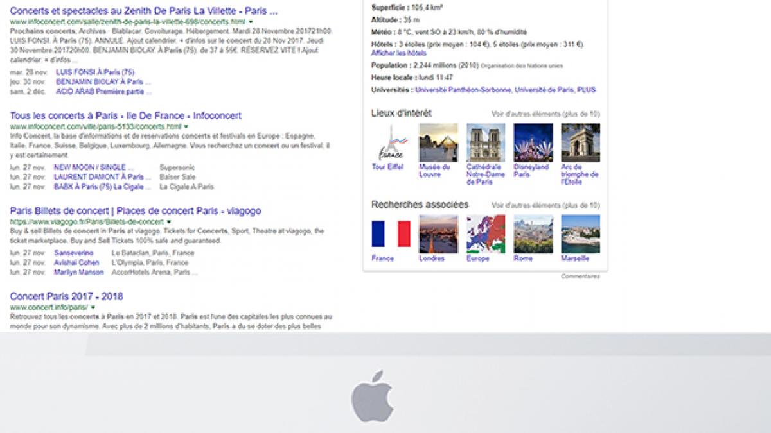Viewport: 771px width, 433px height.
Task: Open the Arc de triomphe image
Action: (580, 142)
